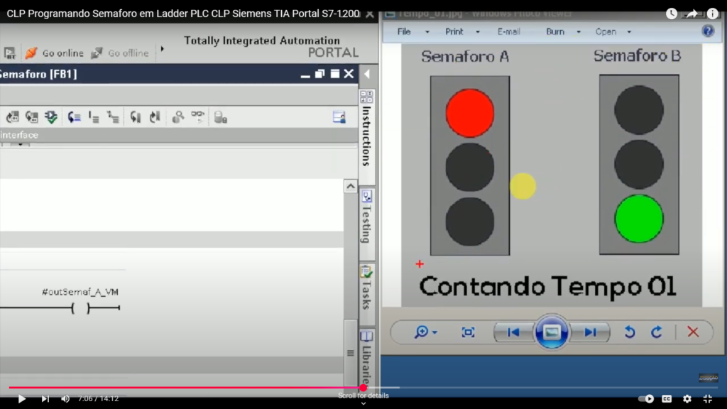
Task: Click the ninth editor toolbar icon
Action: [x=177, y=117]
